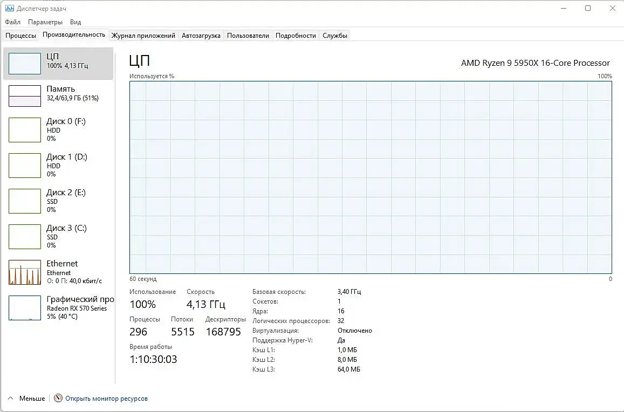Screen dimensions: 624x412
Task: Click the Task Manager title bar icon
Action: coord(9,9)
